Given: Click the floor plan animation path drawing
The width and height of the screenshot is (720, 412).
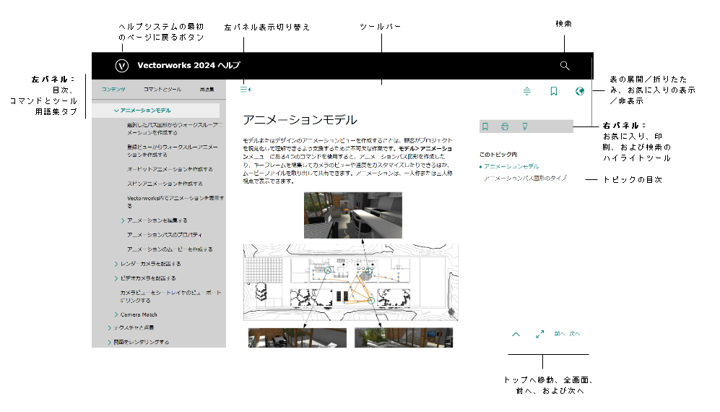Looking at the screenshot, I should [351, 283].
